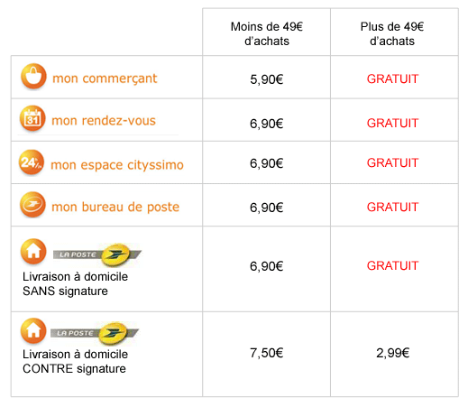Screen dimensions: 468x407
Task: Click the bureau de poste bird icon
Action: pos(32,205)
